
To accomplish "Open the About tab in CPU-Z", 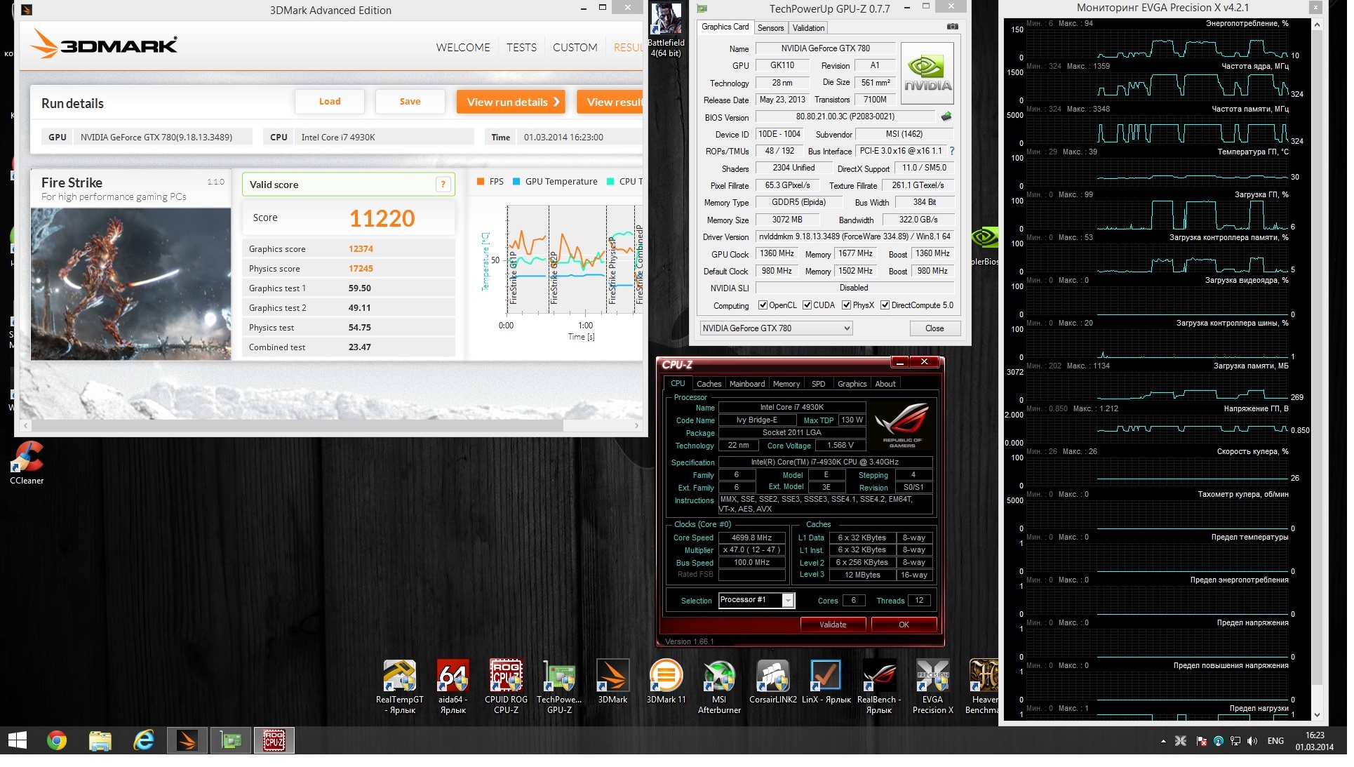I will coord(885,384).
